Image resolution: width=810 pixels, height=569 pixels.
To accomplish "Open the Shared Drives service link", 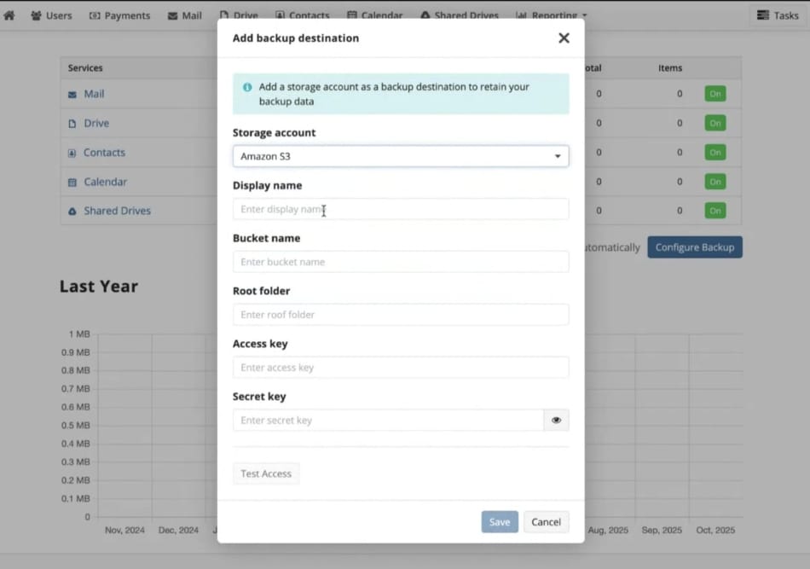I will pyautogui.click(x=118, y=211).
